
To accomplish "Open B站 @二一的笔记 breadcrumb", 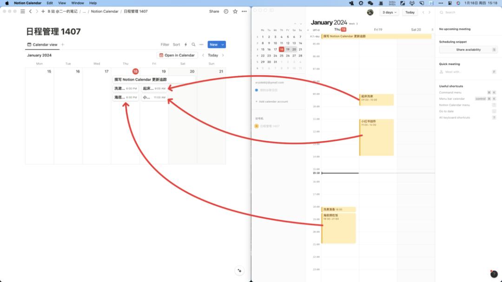I will (62, 11).
